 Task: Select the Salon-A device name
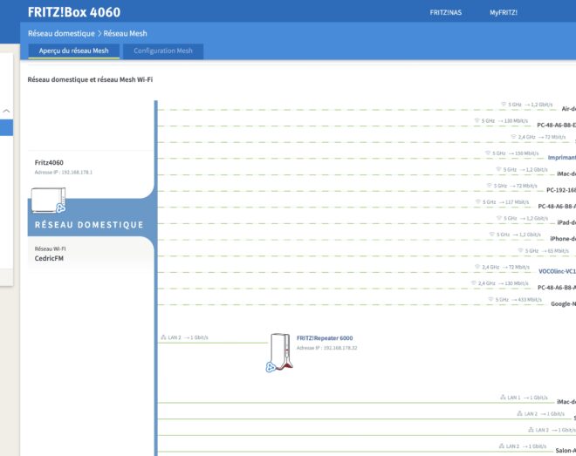point(566,450)
